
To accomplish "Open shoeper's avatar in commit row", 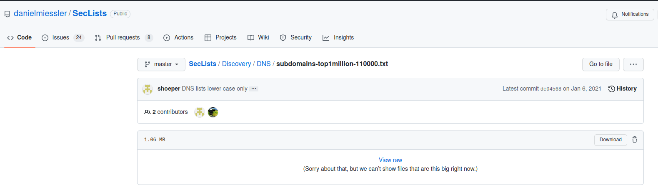I will pos(148,89).
